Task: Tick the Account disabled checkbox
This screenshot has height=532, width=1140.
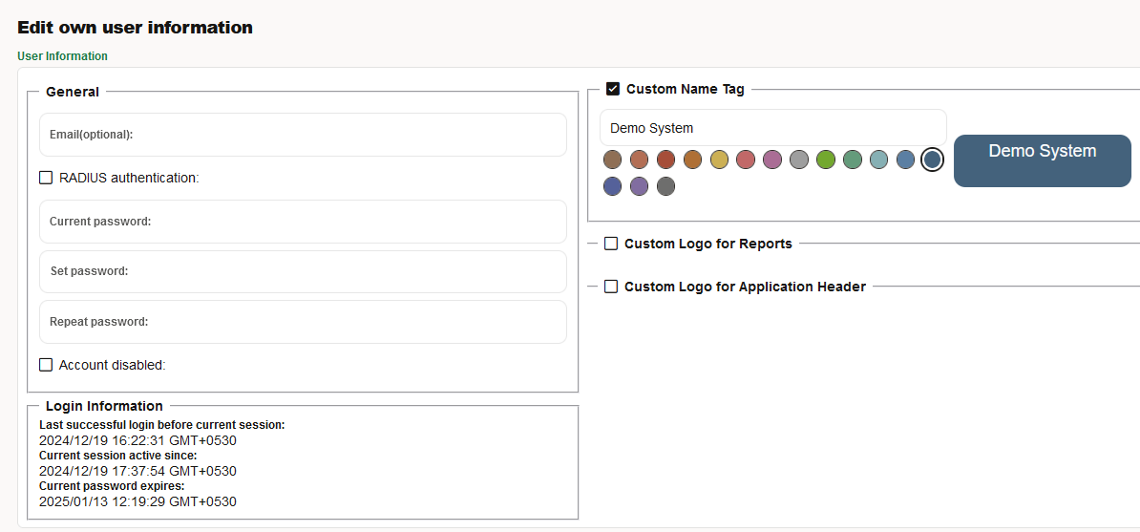Action: (46, 365)
